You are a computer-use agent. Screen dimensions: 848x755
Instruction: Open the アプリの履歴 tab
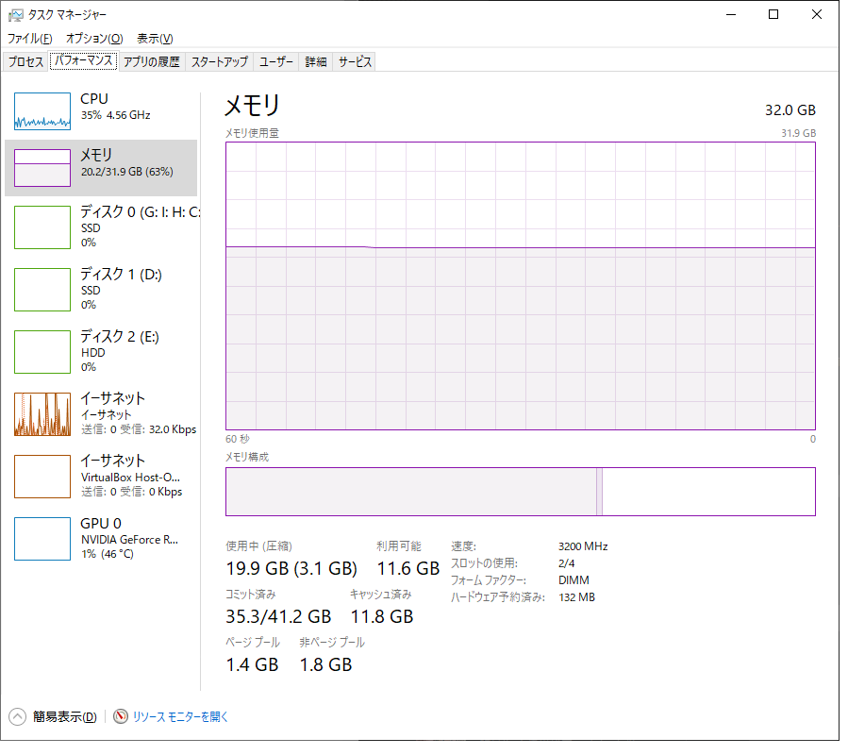tap(151, 62)
